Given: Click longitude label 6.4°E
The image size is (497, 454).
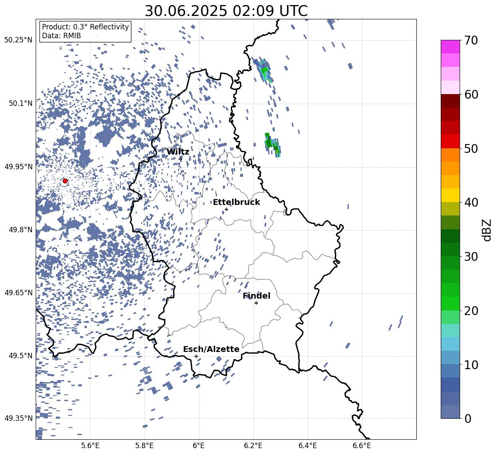Looking at the screenshot, I should (307, 446).
